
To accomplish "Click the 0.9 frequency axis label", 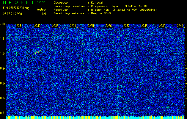I will (3, 68).
